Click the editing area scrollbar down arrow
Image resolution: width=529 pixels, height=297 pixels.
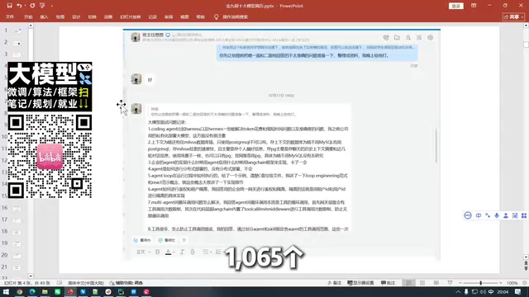coord(526,257)
